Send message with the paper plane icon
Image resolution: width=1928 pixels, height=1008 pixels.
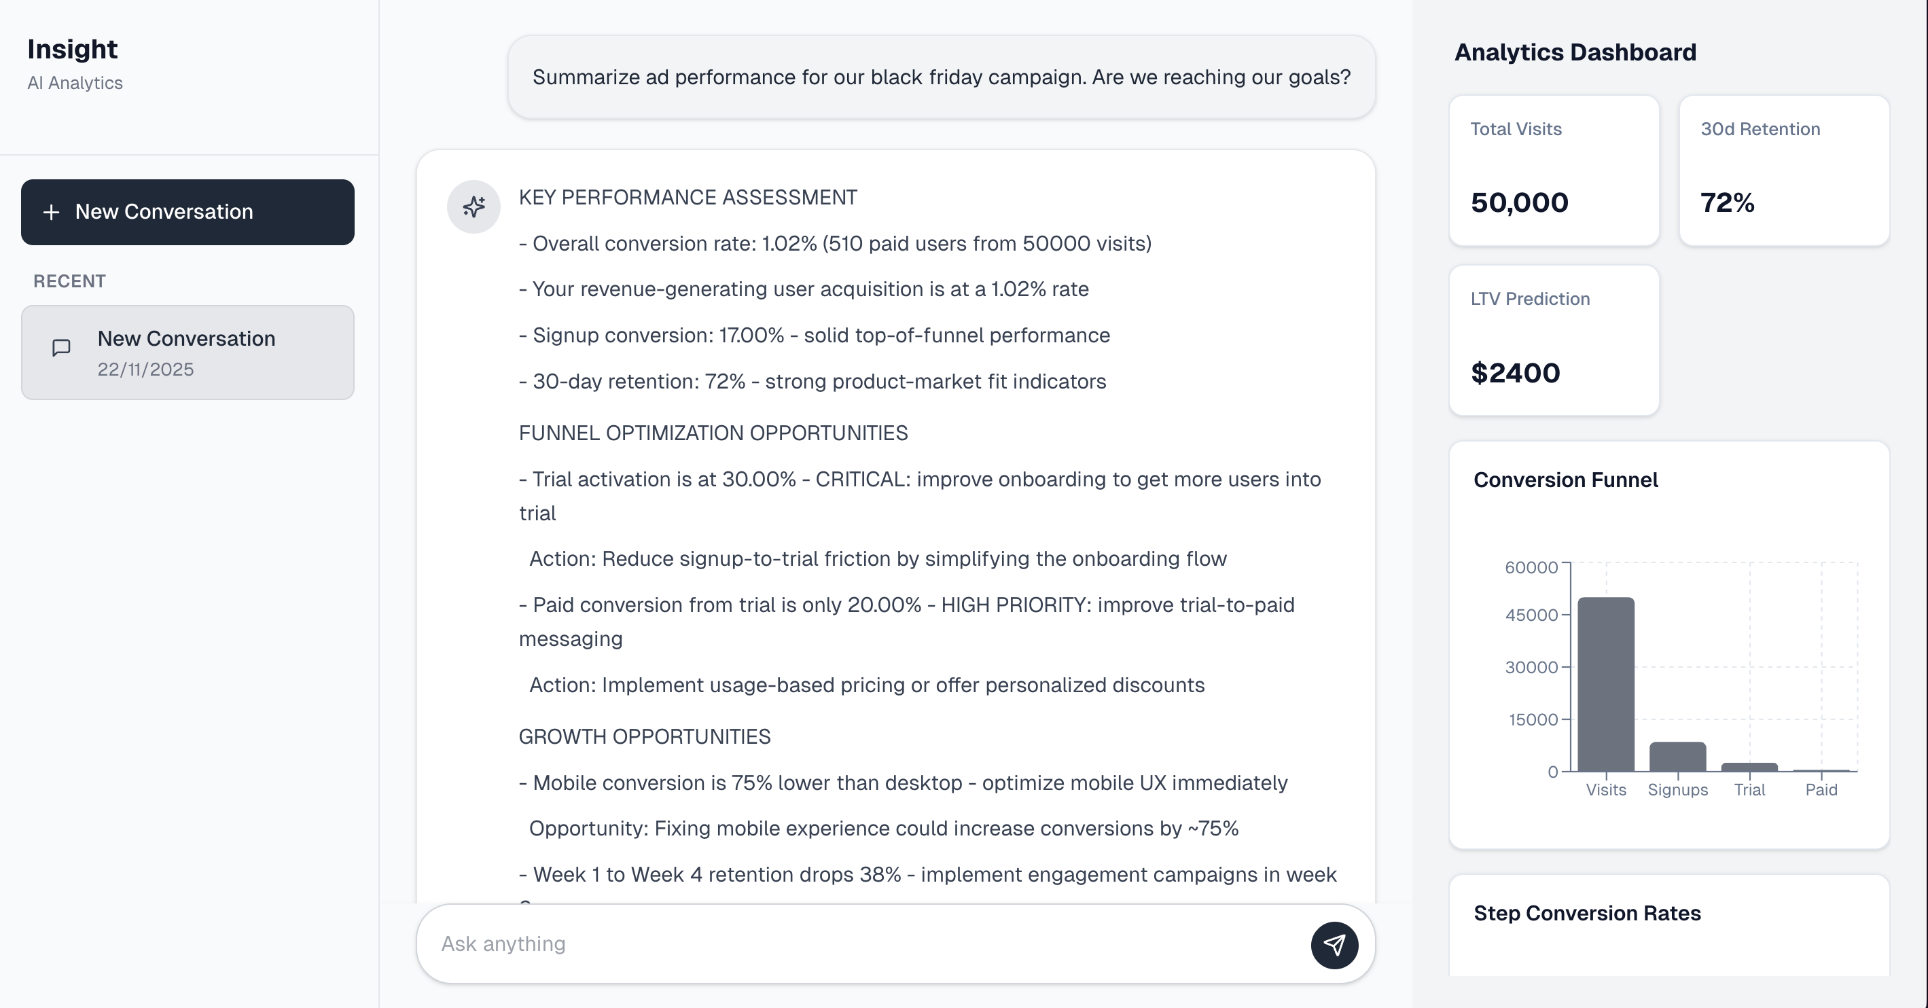click(x=1334, y=944)
